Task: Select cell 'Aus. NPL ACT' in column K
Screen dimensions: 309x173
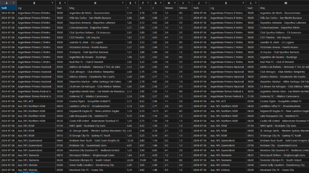Action: click(x=228, y=101)
